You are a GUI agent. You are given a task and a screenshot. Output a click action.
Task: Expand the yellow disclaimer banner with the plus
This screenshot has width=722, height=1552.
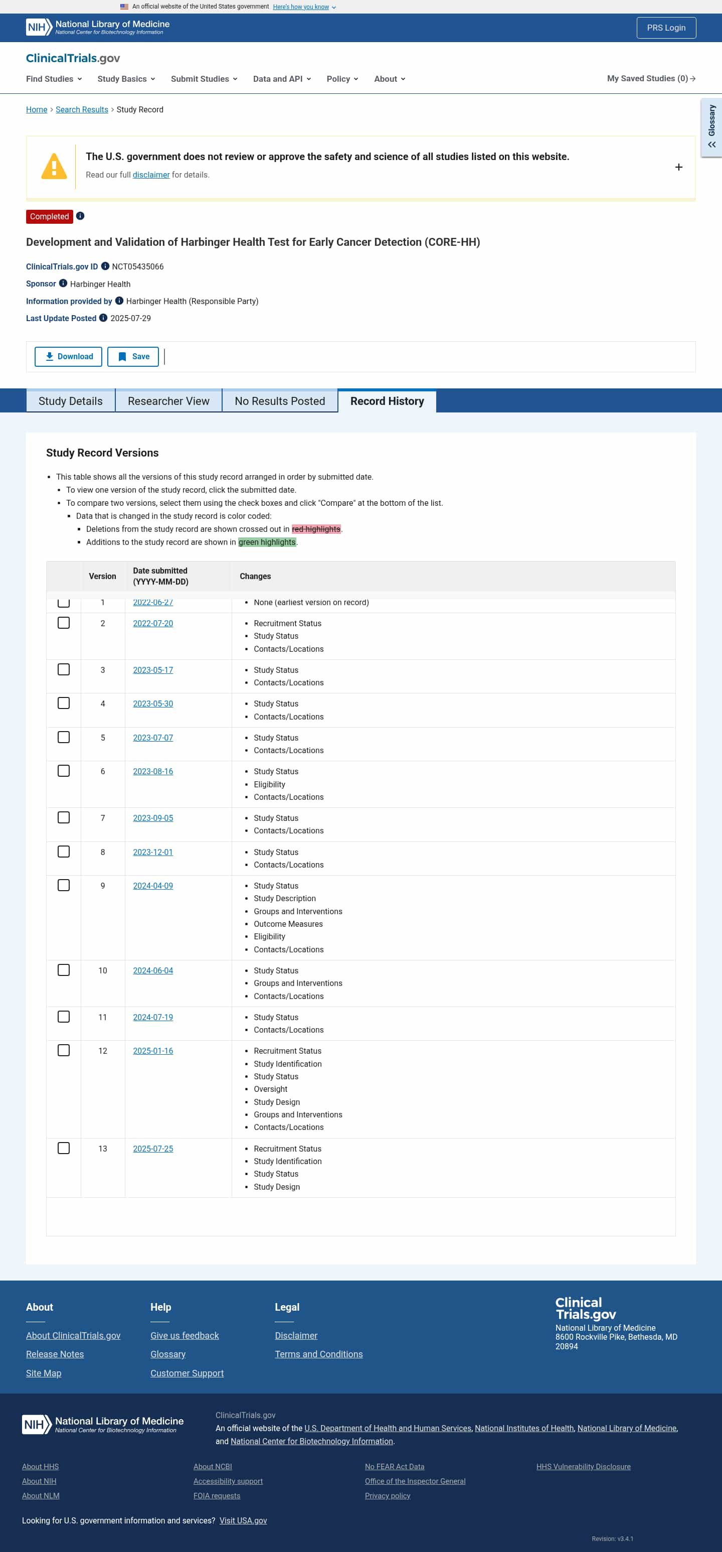679,167
